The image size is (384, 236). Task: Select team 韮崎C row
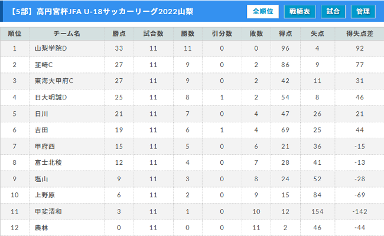point(192,65)
